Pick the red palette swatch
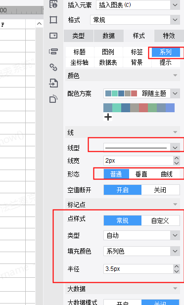The image size is (184, 305). click(x=143, y=108)
